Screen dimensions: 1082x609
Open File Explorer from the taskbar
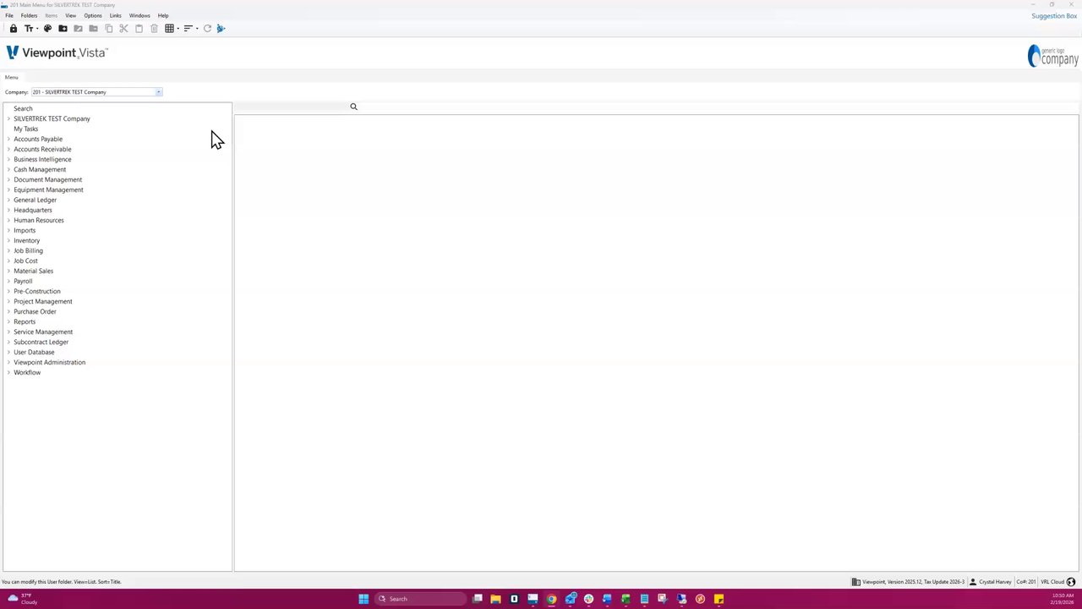click(495, 599)
